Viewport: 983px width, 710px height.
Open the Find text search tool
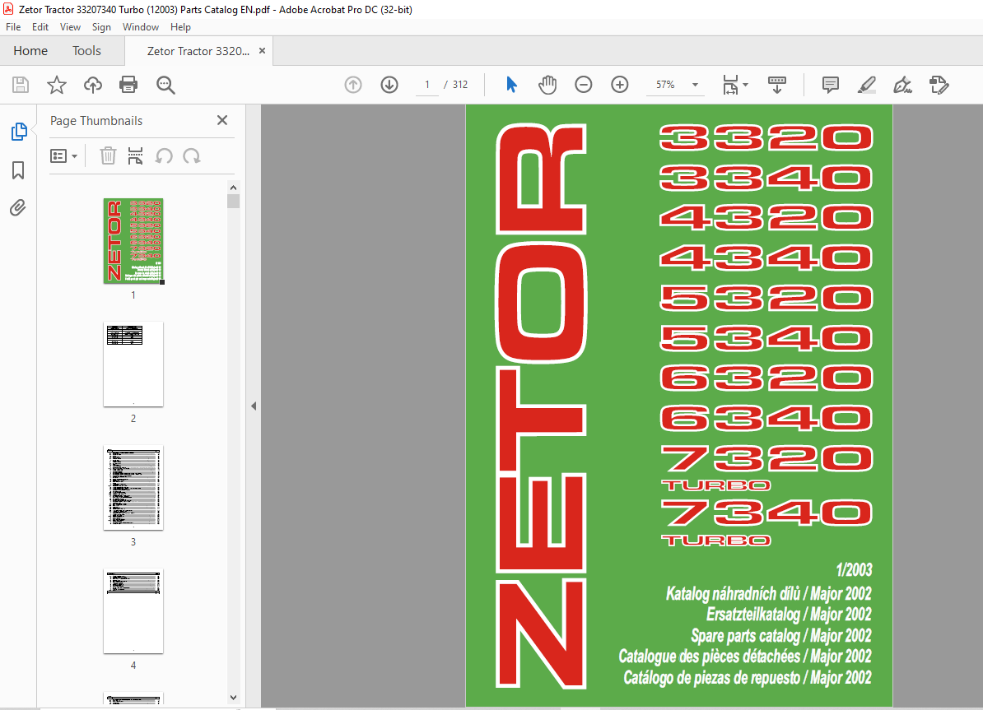click(x=165, y=85)
